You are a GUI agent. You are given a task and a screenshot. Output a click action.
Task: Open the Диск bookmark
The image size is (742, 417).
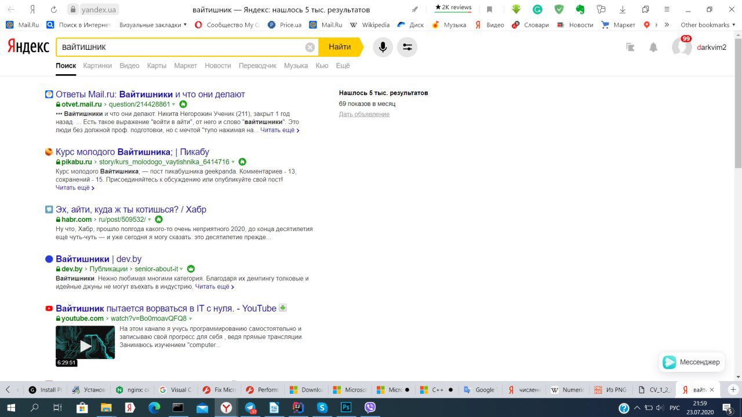[410, 25]
